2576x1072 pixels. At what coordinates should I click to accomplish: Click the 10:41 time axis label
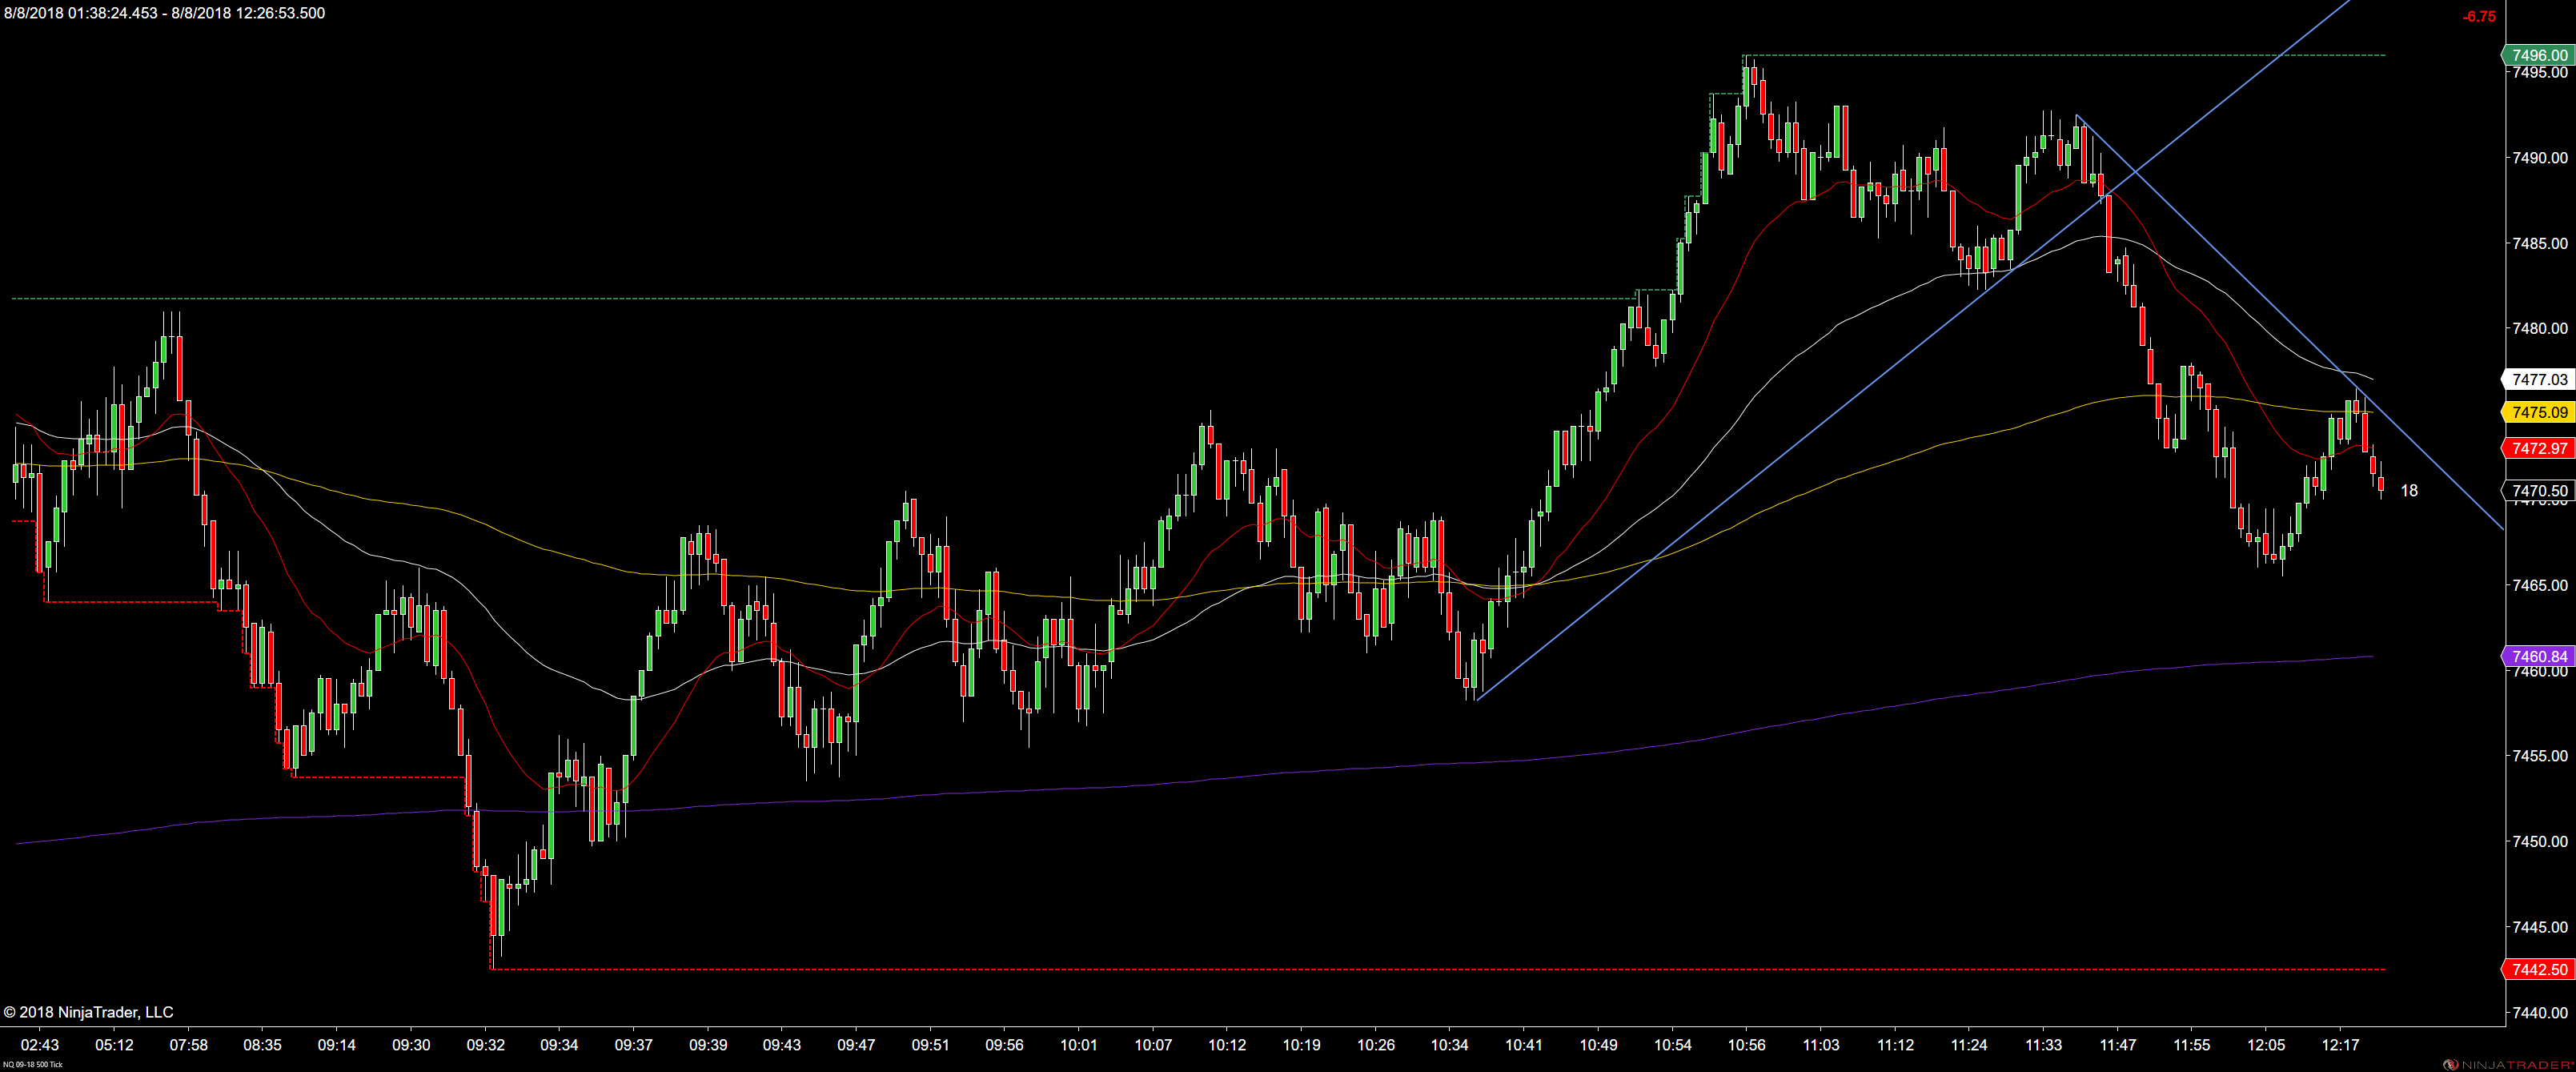tap(1523, 1045)
